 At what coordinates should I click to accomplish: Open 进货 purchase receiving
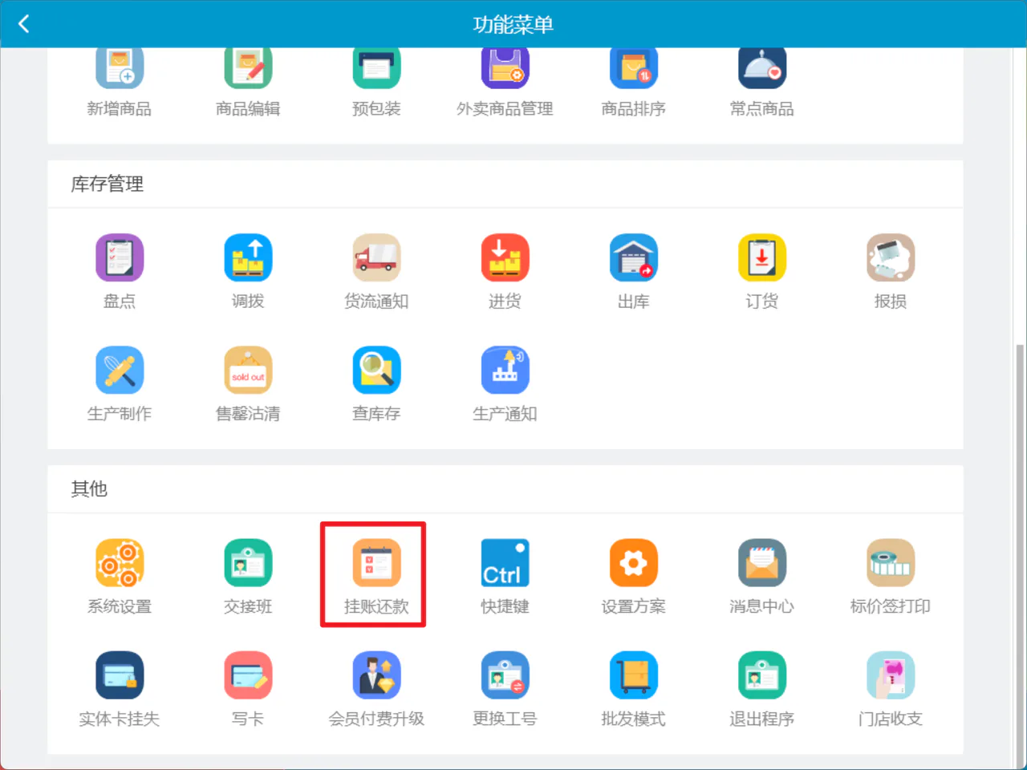(x=505, y=272)
